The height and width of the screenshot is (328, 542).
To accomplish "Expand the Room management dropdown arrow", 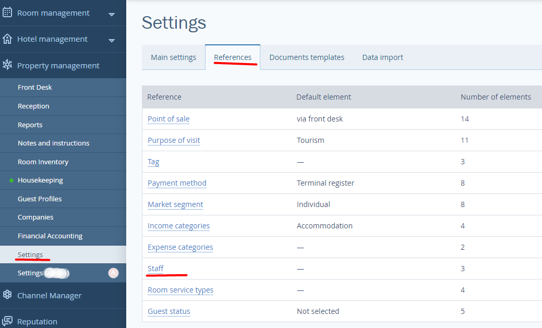I will pos(112,14).
